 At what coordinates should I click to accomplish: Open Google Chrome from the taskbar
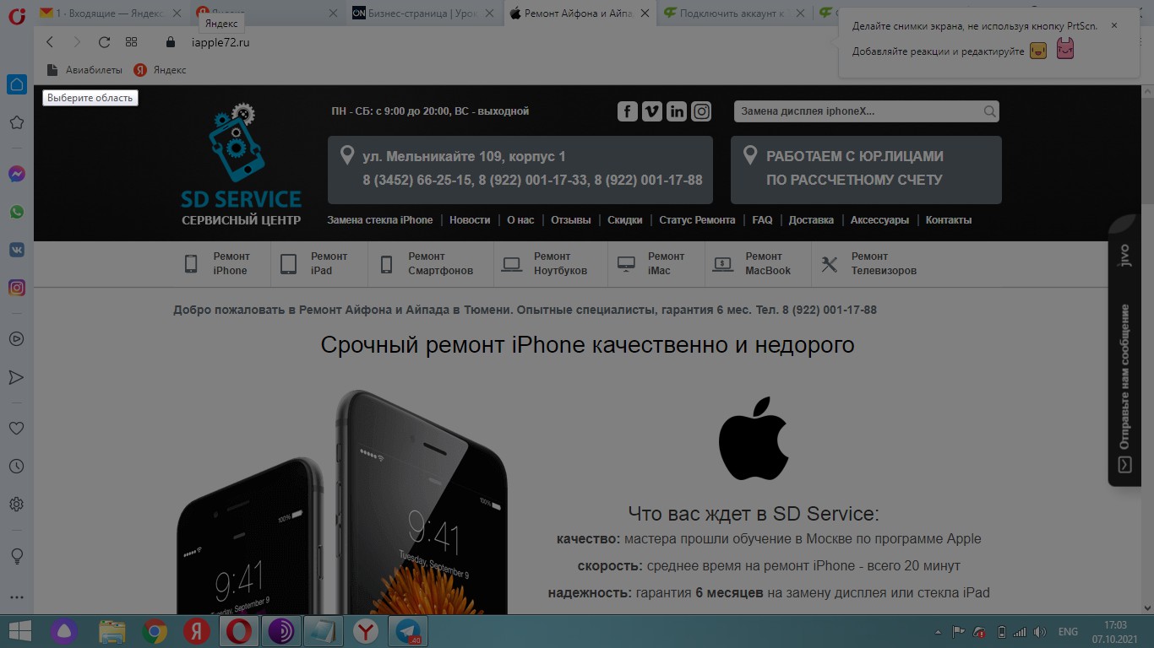[x=155, y=631]
